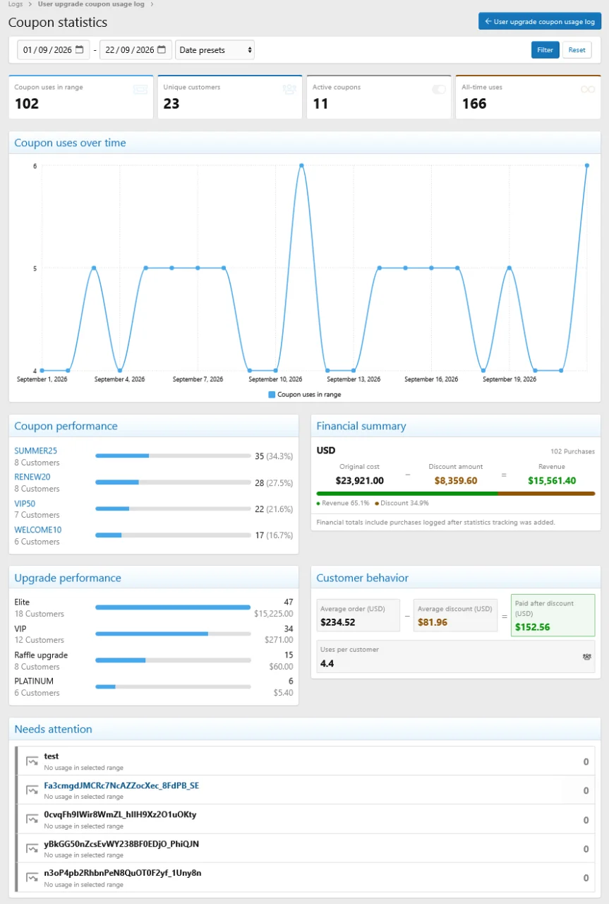The width and height of the screenshot is (609, 904).
Task: Click the final chart data point at 6
Action: (587, 165)
